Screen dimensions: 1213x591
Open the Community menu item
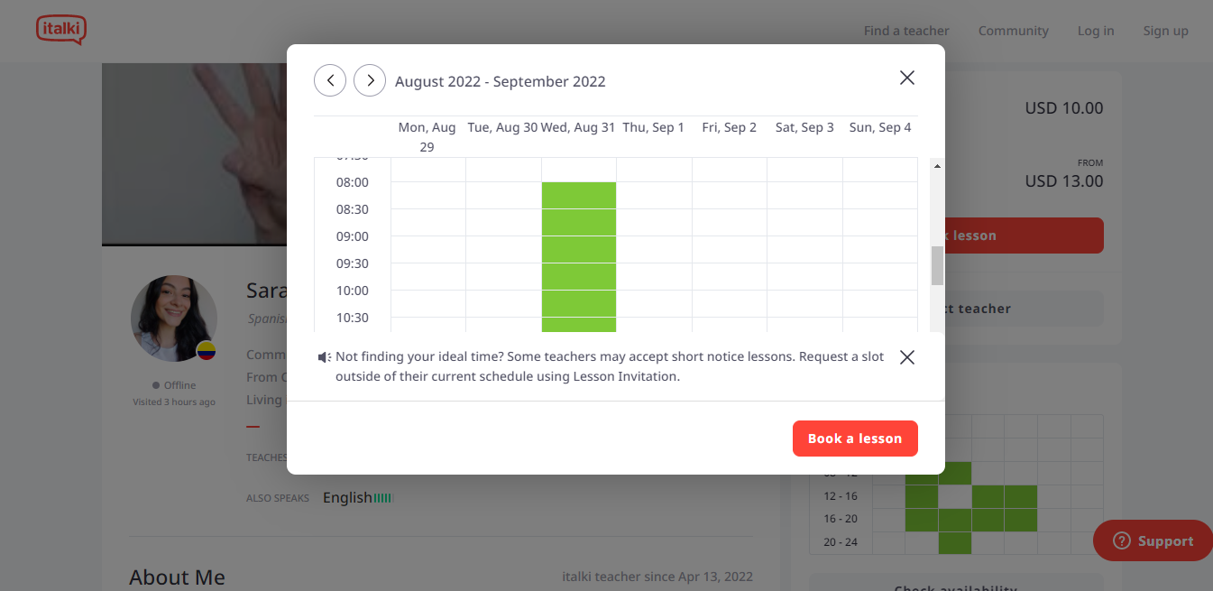tap(1013, 31)
